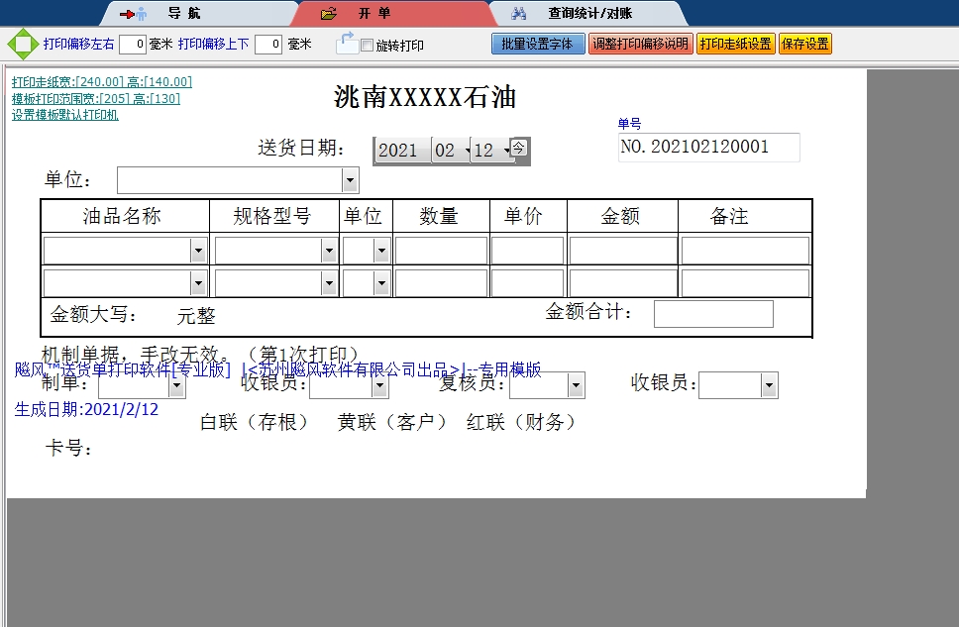Expand second row 规格型号 dropdown
The height and width of the screenshot is (627, 959).
pyautogui.click(x=329, y=283)
